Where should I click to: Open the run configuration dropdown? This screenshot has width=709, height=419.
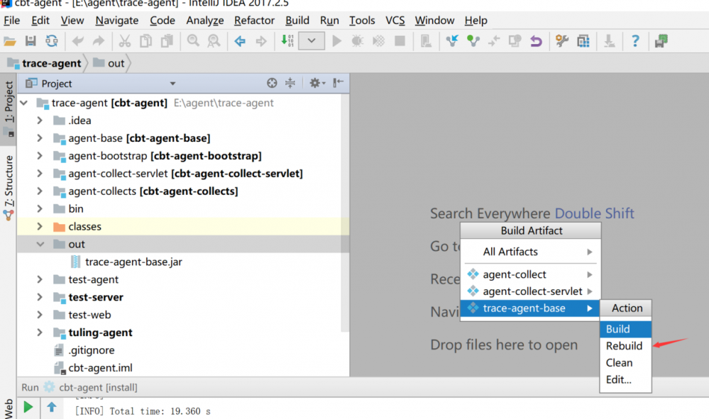pos(311,40)
